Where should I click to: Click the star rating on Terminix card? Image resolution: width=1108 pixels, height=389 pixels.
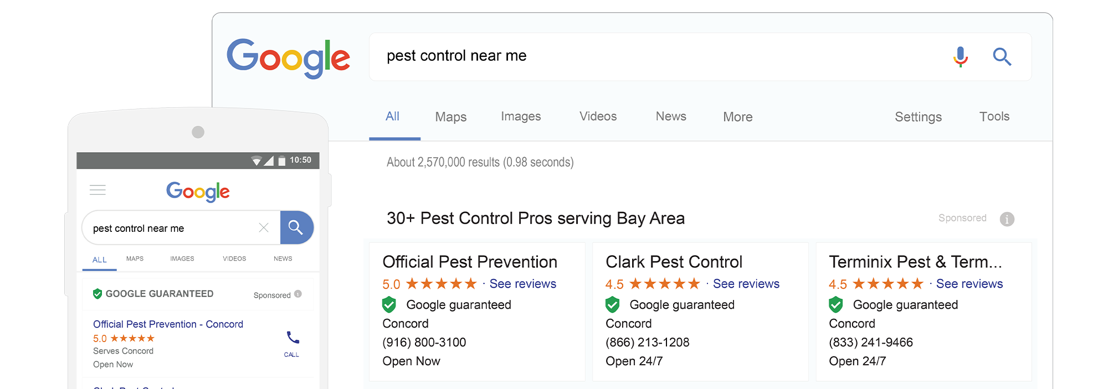coord(888,284)
